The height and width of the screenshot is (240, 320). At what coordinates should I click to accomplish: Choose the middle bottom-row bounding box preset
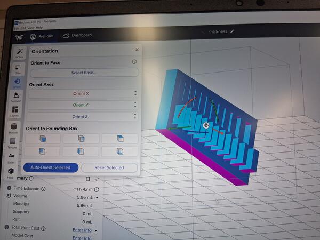point(81,151)
